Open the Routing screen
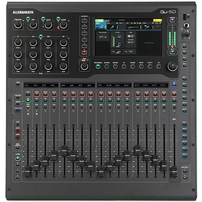The height and width of the screenshot is (202, 202). tap(106, 67)
